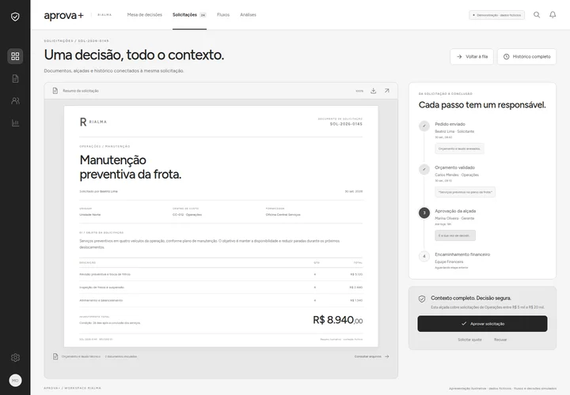
Task: Open summary document in new window icon
Action: 387,91
